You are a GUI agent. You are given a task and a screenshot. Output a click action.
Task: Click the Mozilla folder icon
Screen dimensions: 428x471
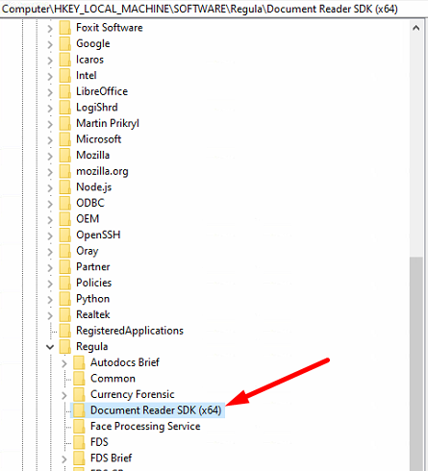(65, 156)
